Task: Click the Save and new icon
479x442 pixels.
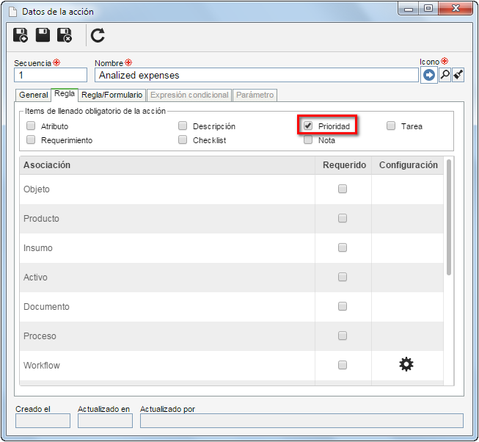Action: pyautogui.click(x=20, y=35)
